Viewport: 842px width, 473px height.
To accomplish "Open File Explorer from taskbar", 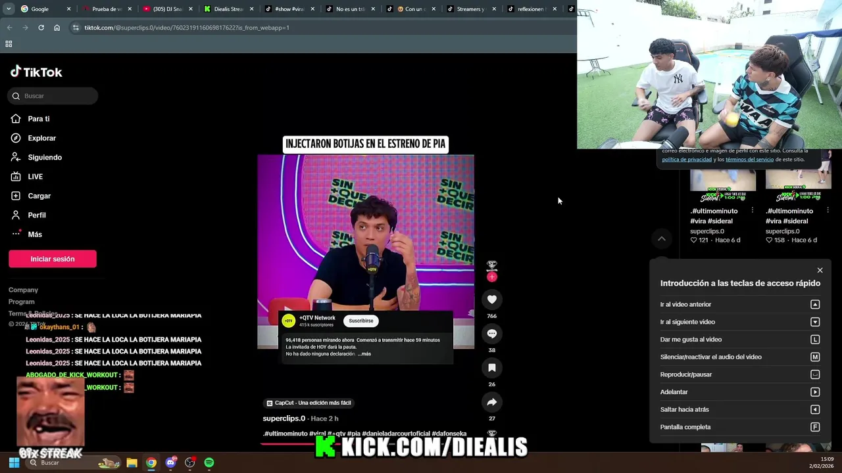I will pyautogui.click(x=132, y=462).
